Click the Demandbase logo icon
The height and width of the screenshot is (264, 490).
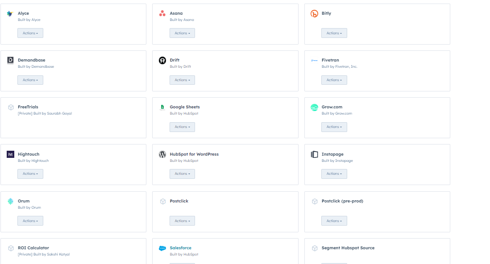pyautogui.click(x=10, y=61)
